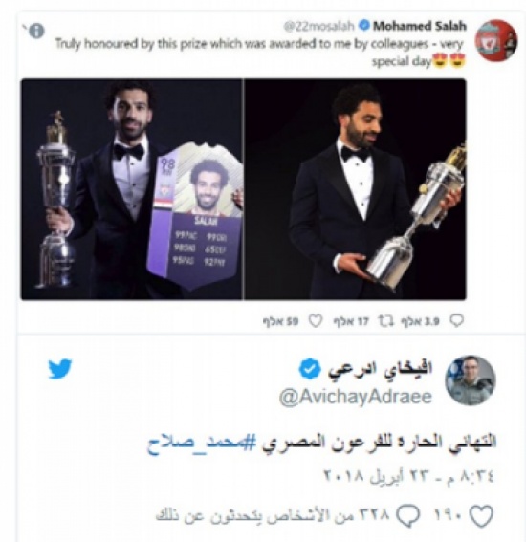Click the Mohamed Salah display name

[x=420, y=26]
